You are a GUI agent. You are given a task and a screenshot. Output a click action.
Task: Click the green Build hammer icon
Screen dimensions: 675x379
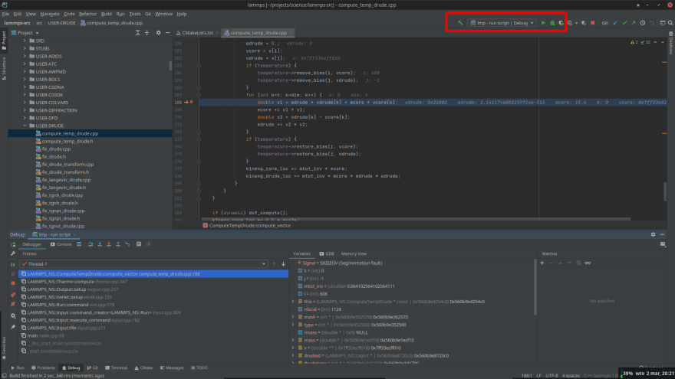pyautogui.click(x=460, y=23)
